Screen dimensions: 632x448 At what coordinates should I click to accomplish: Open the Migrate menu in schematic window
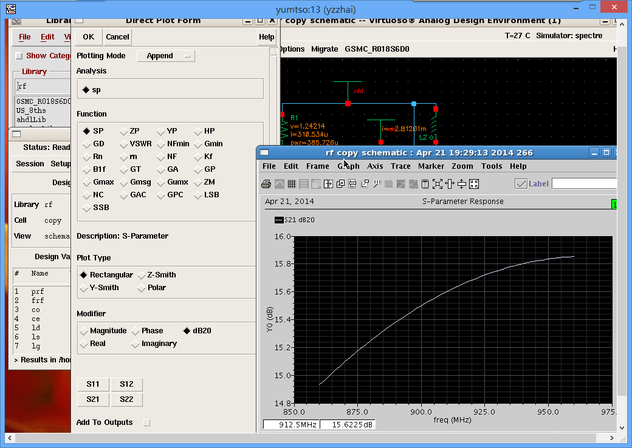pos(325,49)
